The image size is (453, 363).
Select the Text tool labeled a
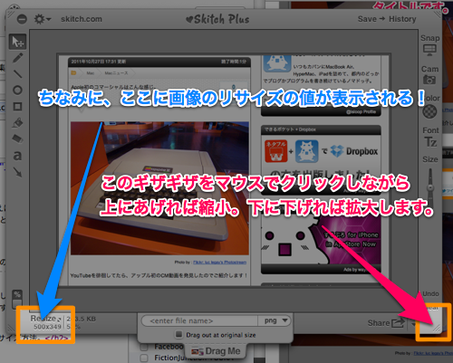pos(17,156)
